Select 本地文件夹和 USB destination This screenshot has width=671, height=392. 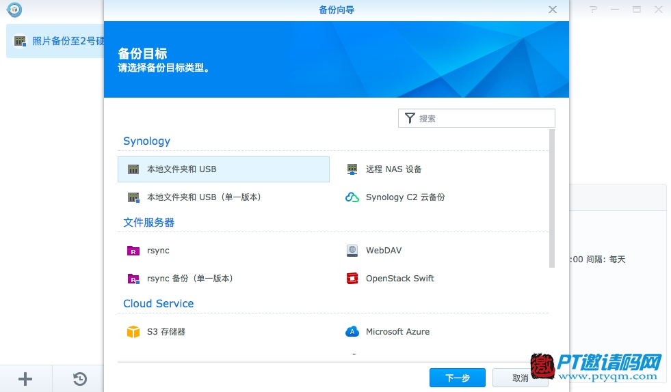point(224,169)
